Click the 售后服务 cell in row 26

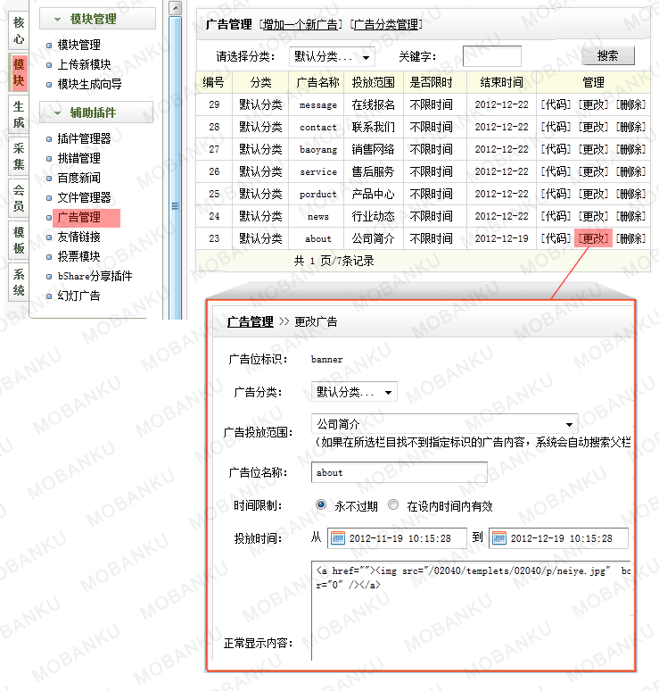tap(374, 171)
